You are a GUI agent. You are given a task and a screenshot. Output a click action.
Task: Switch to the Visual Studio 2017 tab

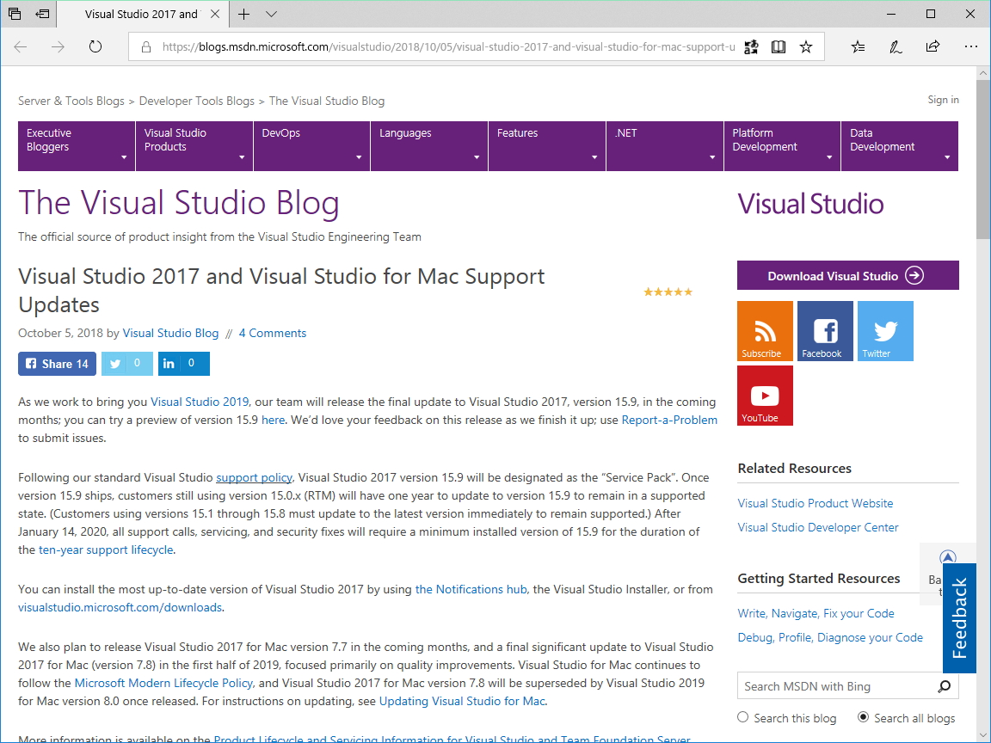(138, 15)
